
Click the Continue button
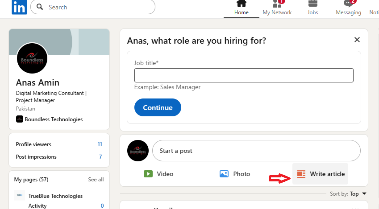158,107
